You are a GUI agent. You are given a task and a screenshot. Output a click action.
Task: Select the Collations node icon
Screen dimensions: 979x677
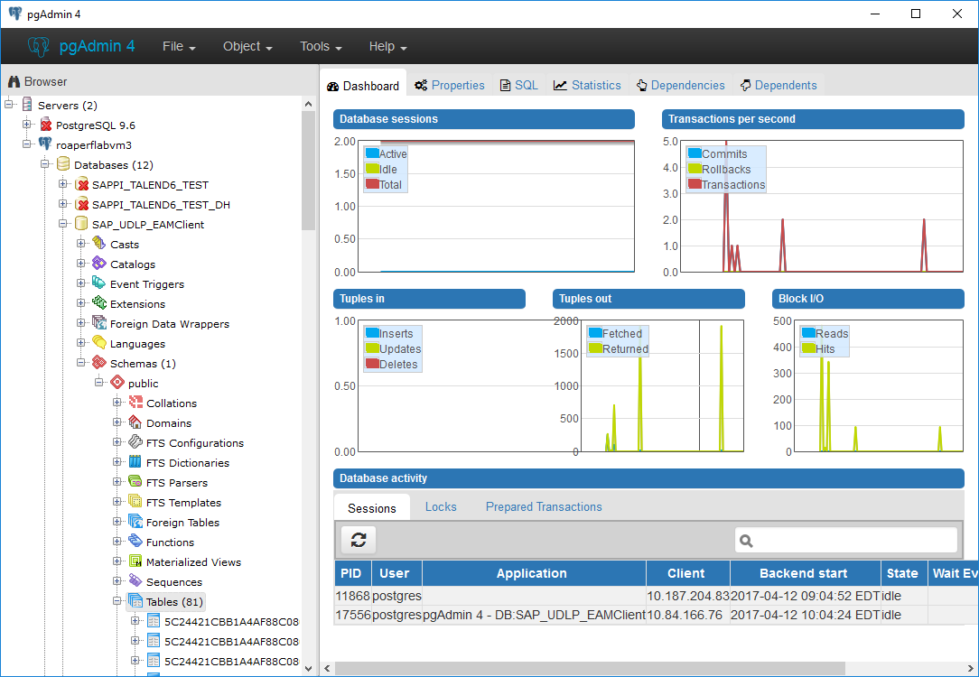tap(135, 403)
